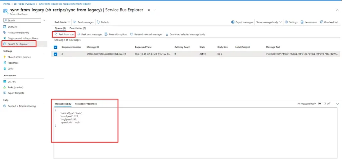Image resolution: width=342 pixels, height=162 pixels.
Task: Open explorer Settings gear
Action: pyautogui.click(x=291, y=22)
